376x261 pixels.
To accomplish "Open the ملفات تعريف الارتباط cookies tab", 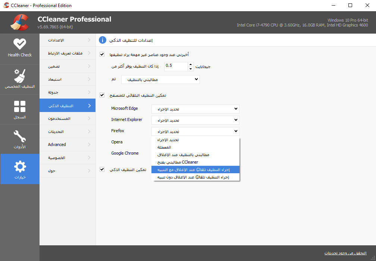I will [68, 53].
